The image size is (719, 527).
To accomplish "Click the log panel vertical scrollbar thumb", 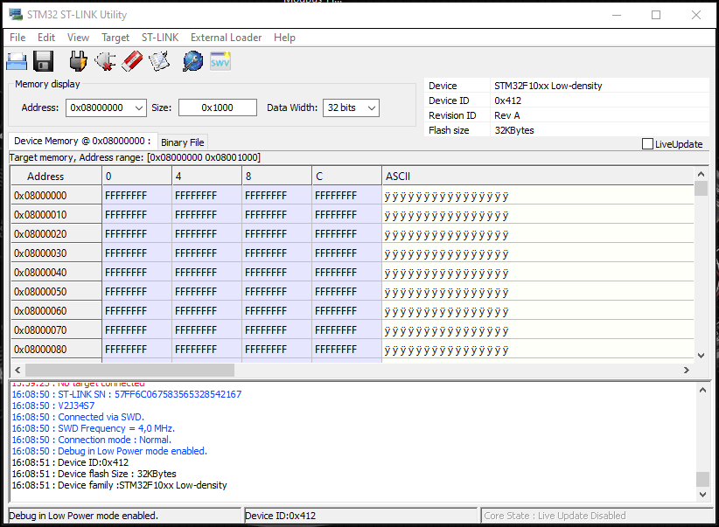I will point(702,479).
